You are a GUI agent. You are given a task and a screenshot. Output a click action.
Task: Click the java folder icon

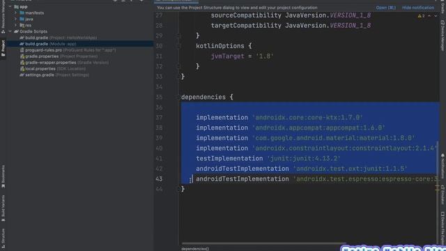pos(22,19)
